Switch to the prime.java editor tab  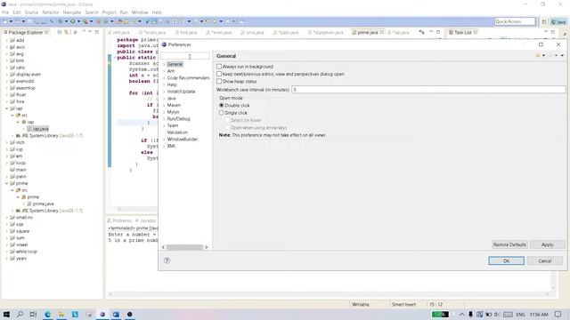368,32
